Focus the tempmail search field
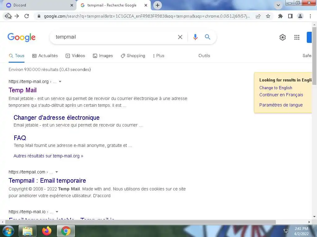This screenshot has height=237, width=317. (x=115, y=37)
